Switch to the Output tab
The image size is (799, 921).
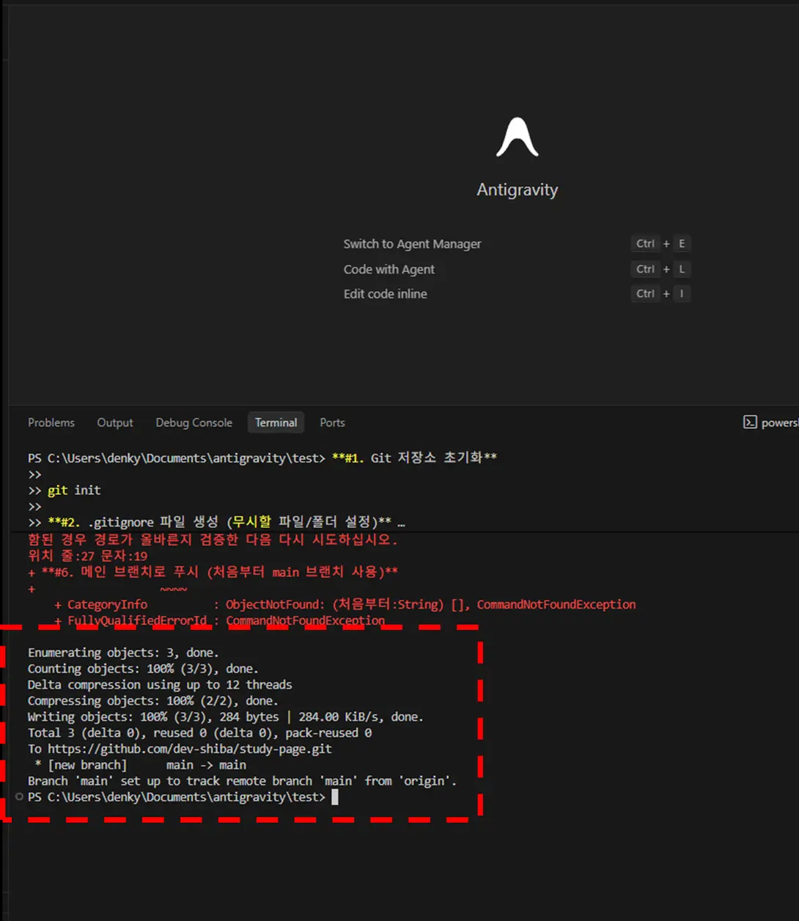tap(115, 422)
